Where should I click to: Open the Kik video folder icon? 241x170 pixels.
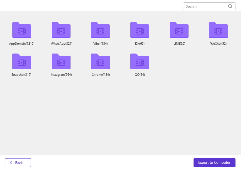(x=140, y=30)
